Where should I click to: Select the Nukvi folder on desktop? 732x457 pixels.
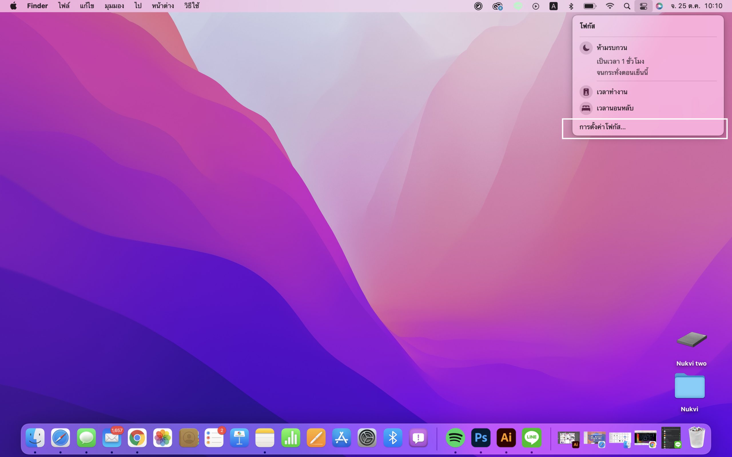point(689,387)
